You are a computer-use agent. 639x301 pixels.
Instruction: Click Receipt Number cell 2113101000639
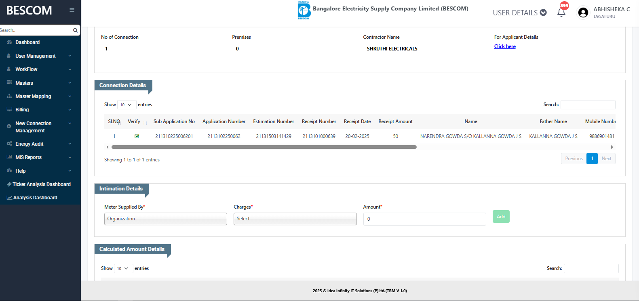pyautogui.click(x=319, y=136)
